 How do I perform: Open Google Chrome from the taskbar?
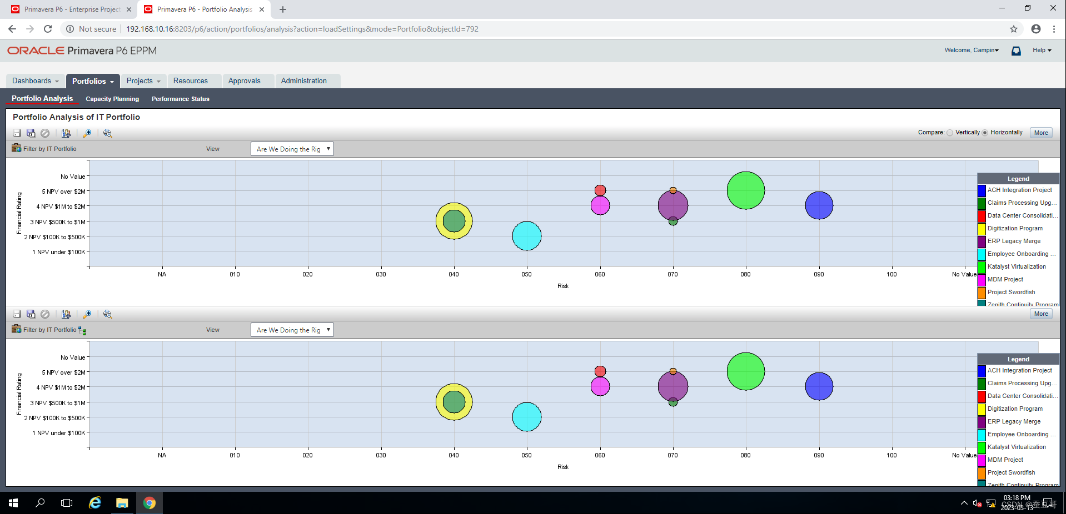pos(149,502)
